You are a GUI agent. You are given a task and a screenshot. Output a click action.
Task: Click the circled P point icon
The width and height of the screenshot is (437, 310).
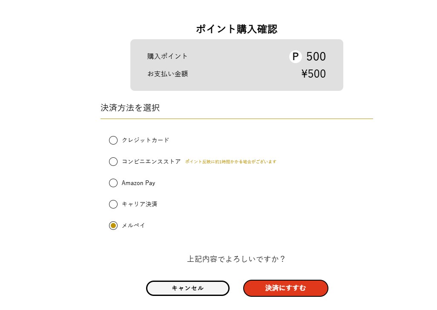click(295, 56)
